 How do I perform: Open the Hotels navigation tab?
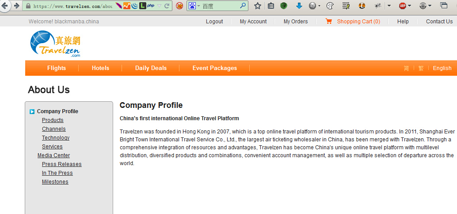[x=100, y=68]
